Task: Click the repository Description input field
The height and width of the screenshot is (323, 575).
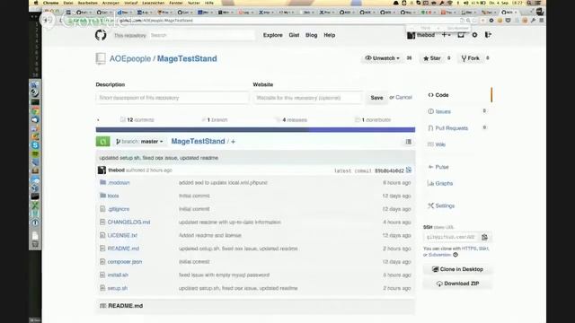Action: [x=172, y=98]
